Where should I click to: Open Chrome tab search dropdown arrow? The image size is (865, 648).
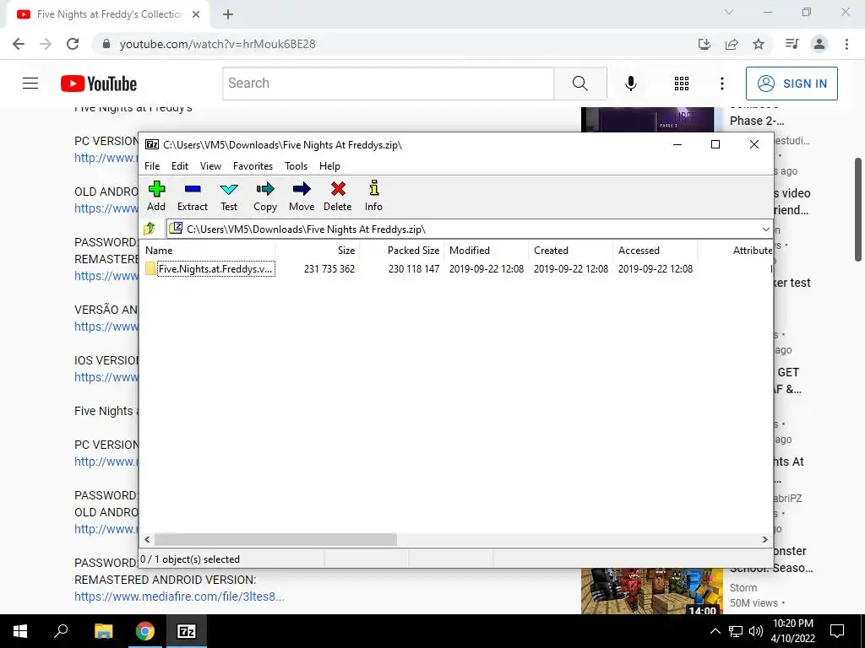click(x=729, y=12)
